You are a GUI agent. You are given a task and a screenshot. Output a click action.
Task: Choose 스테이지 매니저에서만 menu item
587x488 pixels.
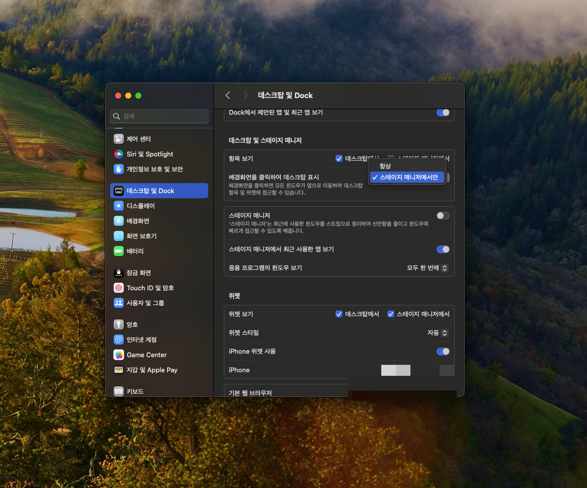tap(407, 177)
